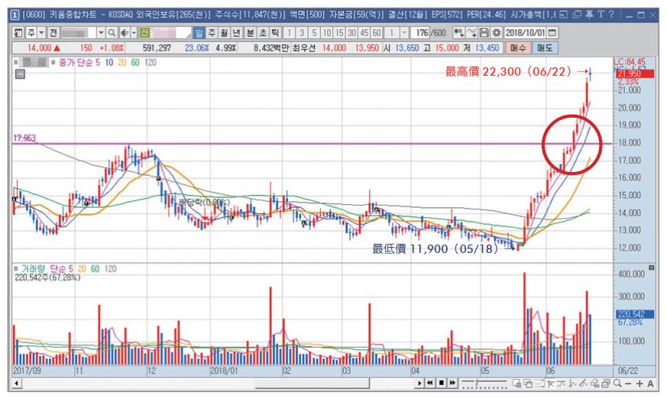The height and width of the screenshot is (399, 667).
Task: Zoom out chart with minus icon
Action: click(x=628, y=383)
